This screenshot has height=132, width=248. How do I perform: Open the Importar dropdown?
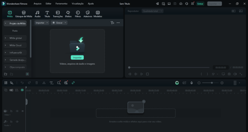point(42,23)
